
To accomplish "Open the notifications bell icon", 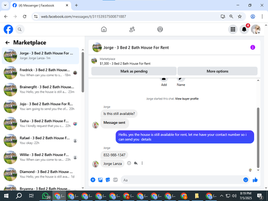I will [x=244, y=29].
